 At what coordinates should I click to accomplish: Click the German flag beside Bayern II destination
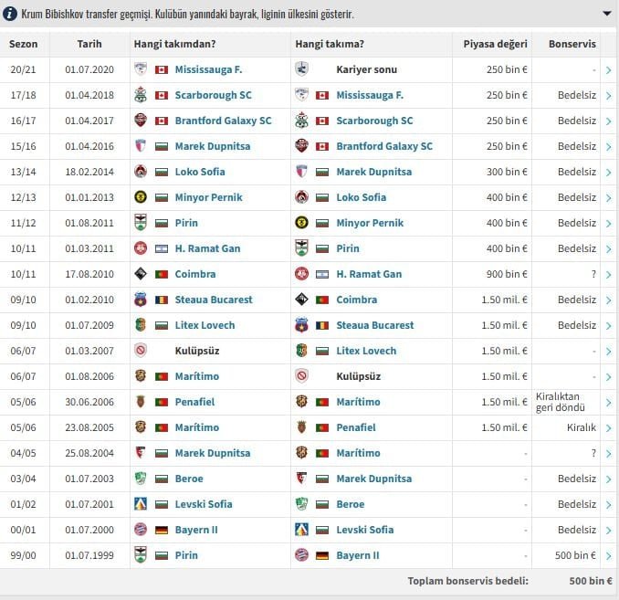tap(322, 555)
